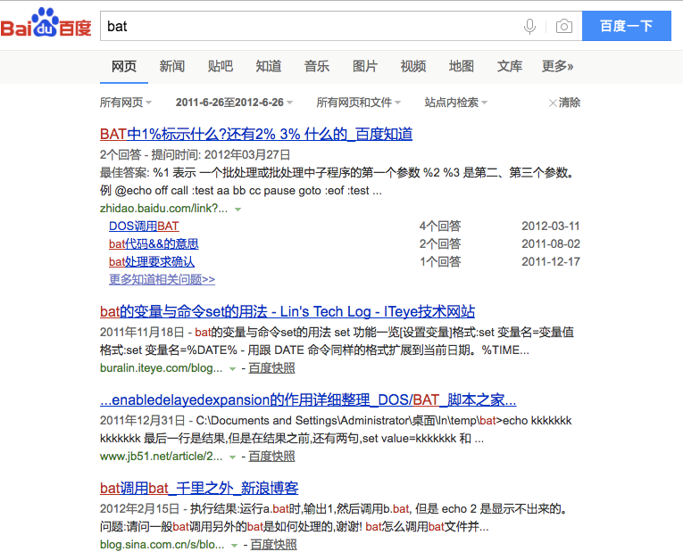Image resolution: width=683 pixels, height=560 pixels.
Task: Switch to the 图片 tab
Action: 365,66
